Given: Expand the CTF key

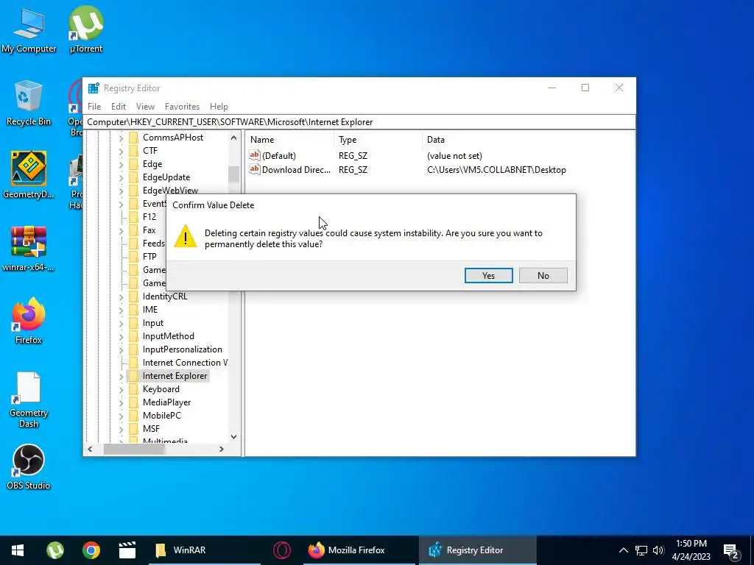Looking at the screenshot, I should 121,151.
